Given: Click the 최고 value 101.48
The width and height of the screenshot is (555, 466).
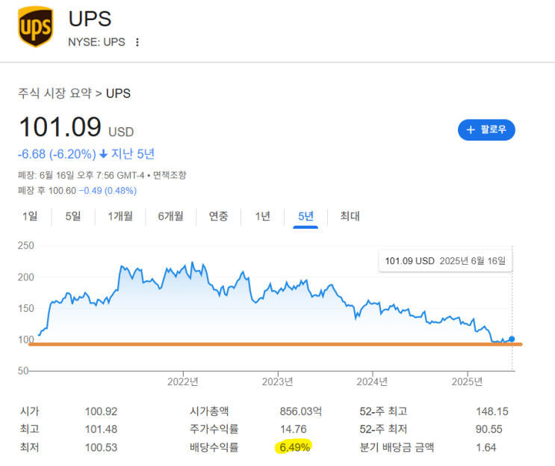Looking at the screenshot, I should [x=102, y=429].
